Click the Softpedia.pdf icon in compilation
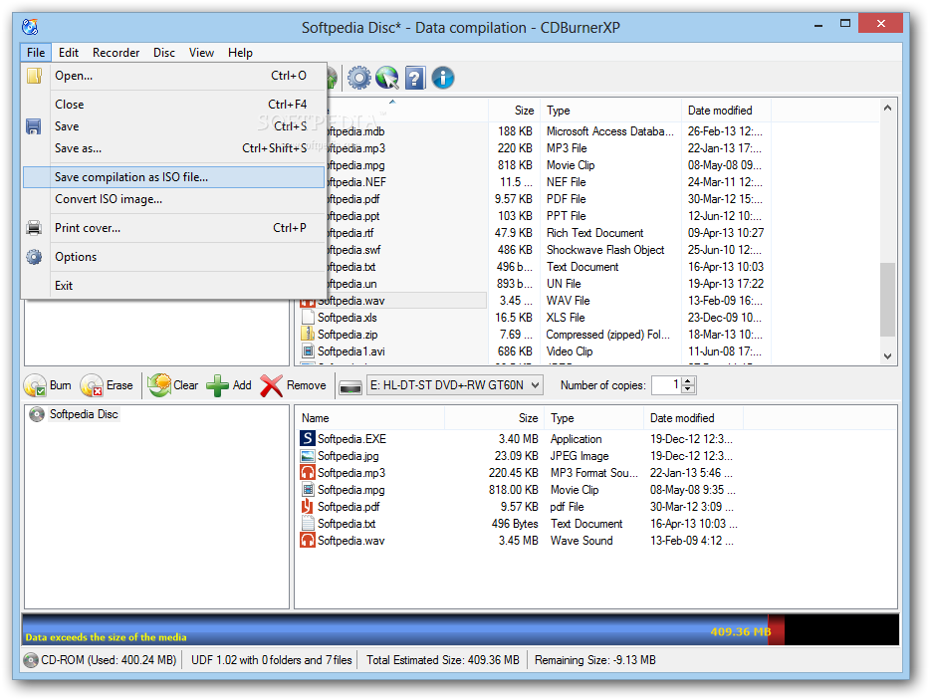 point(308,507)
